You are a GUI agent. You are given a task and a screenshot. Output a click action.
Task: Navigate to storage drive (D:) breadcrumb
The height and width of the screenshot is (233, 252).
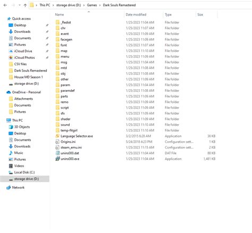[69, 5]
